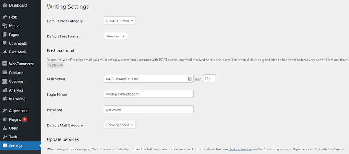Focus the Port number field

pyautogui.click(x=209, y=78)
